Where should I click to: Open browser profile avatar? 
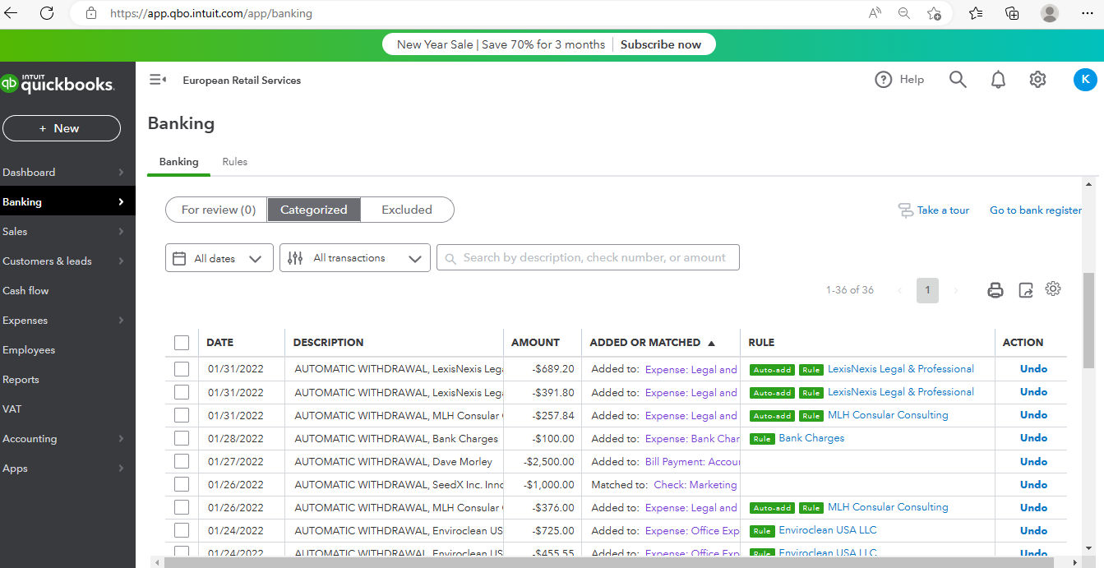(1050, 13)
